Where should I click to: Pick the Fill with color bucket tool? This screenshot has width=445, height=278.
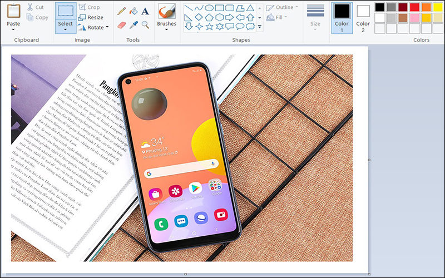(133, 11)
